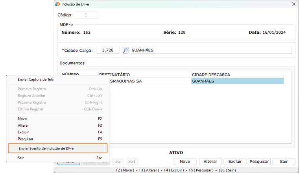This screenshot has width=299, height=173.
Task: Click the DESTINATÁRIO column header
Action: point(145,75)
